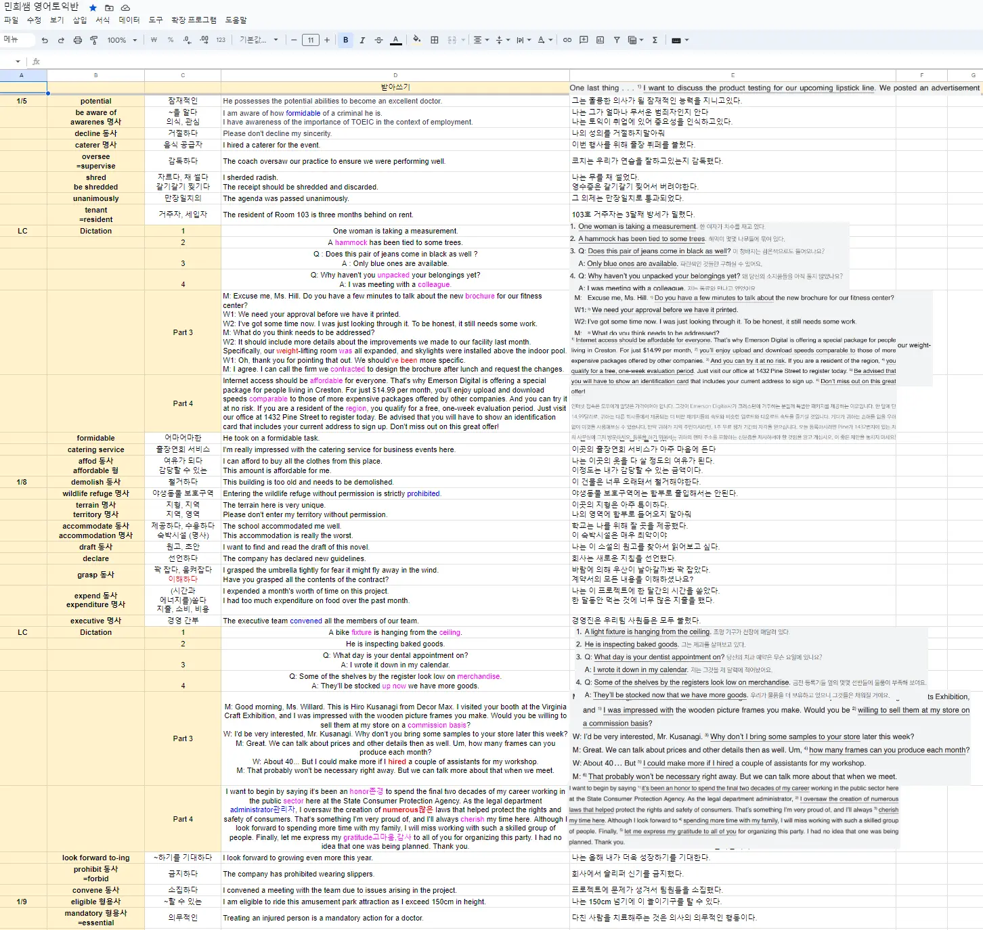Viewport: 983px width, 930px height.
Task: Click the 메뉴 search box
Action: [x=18, y=40]
